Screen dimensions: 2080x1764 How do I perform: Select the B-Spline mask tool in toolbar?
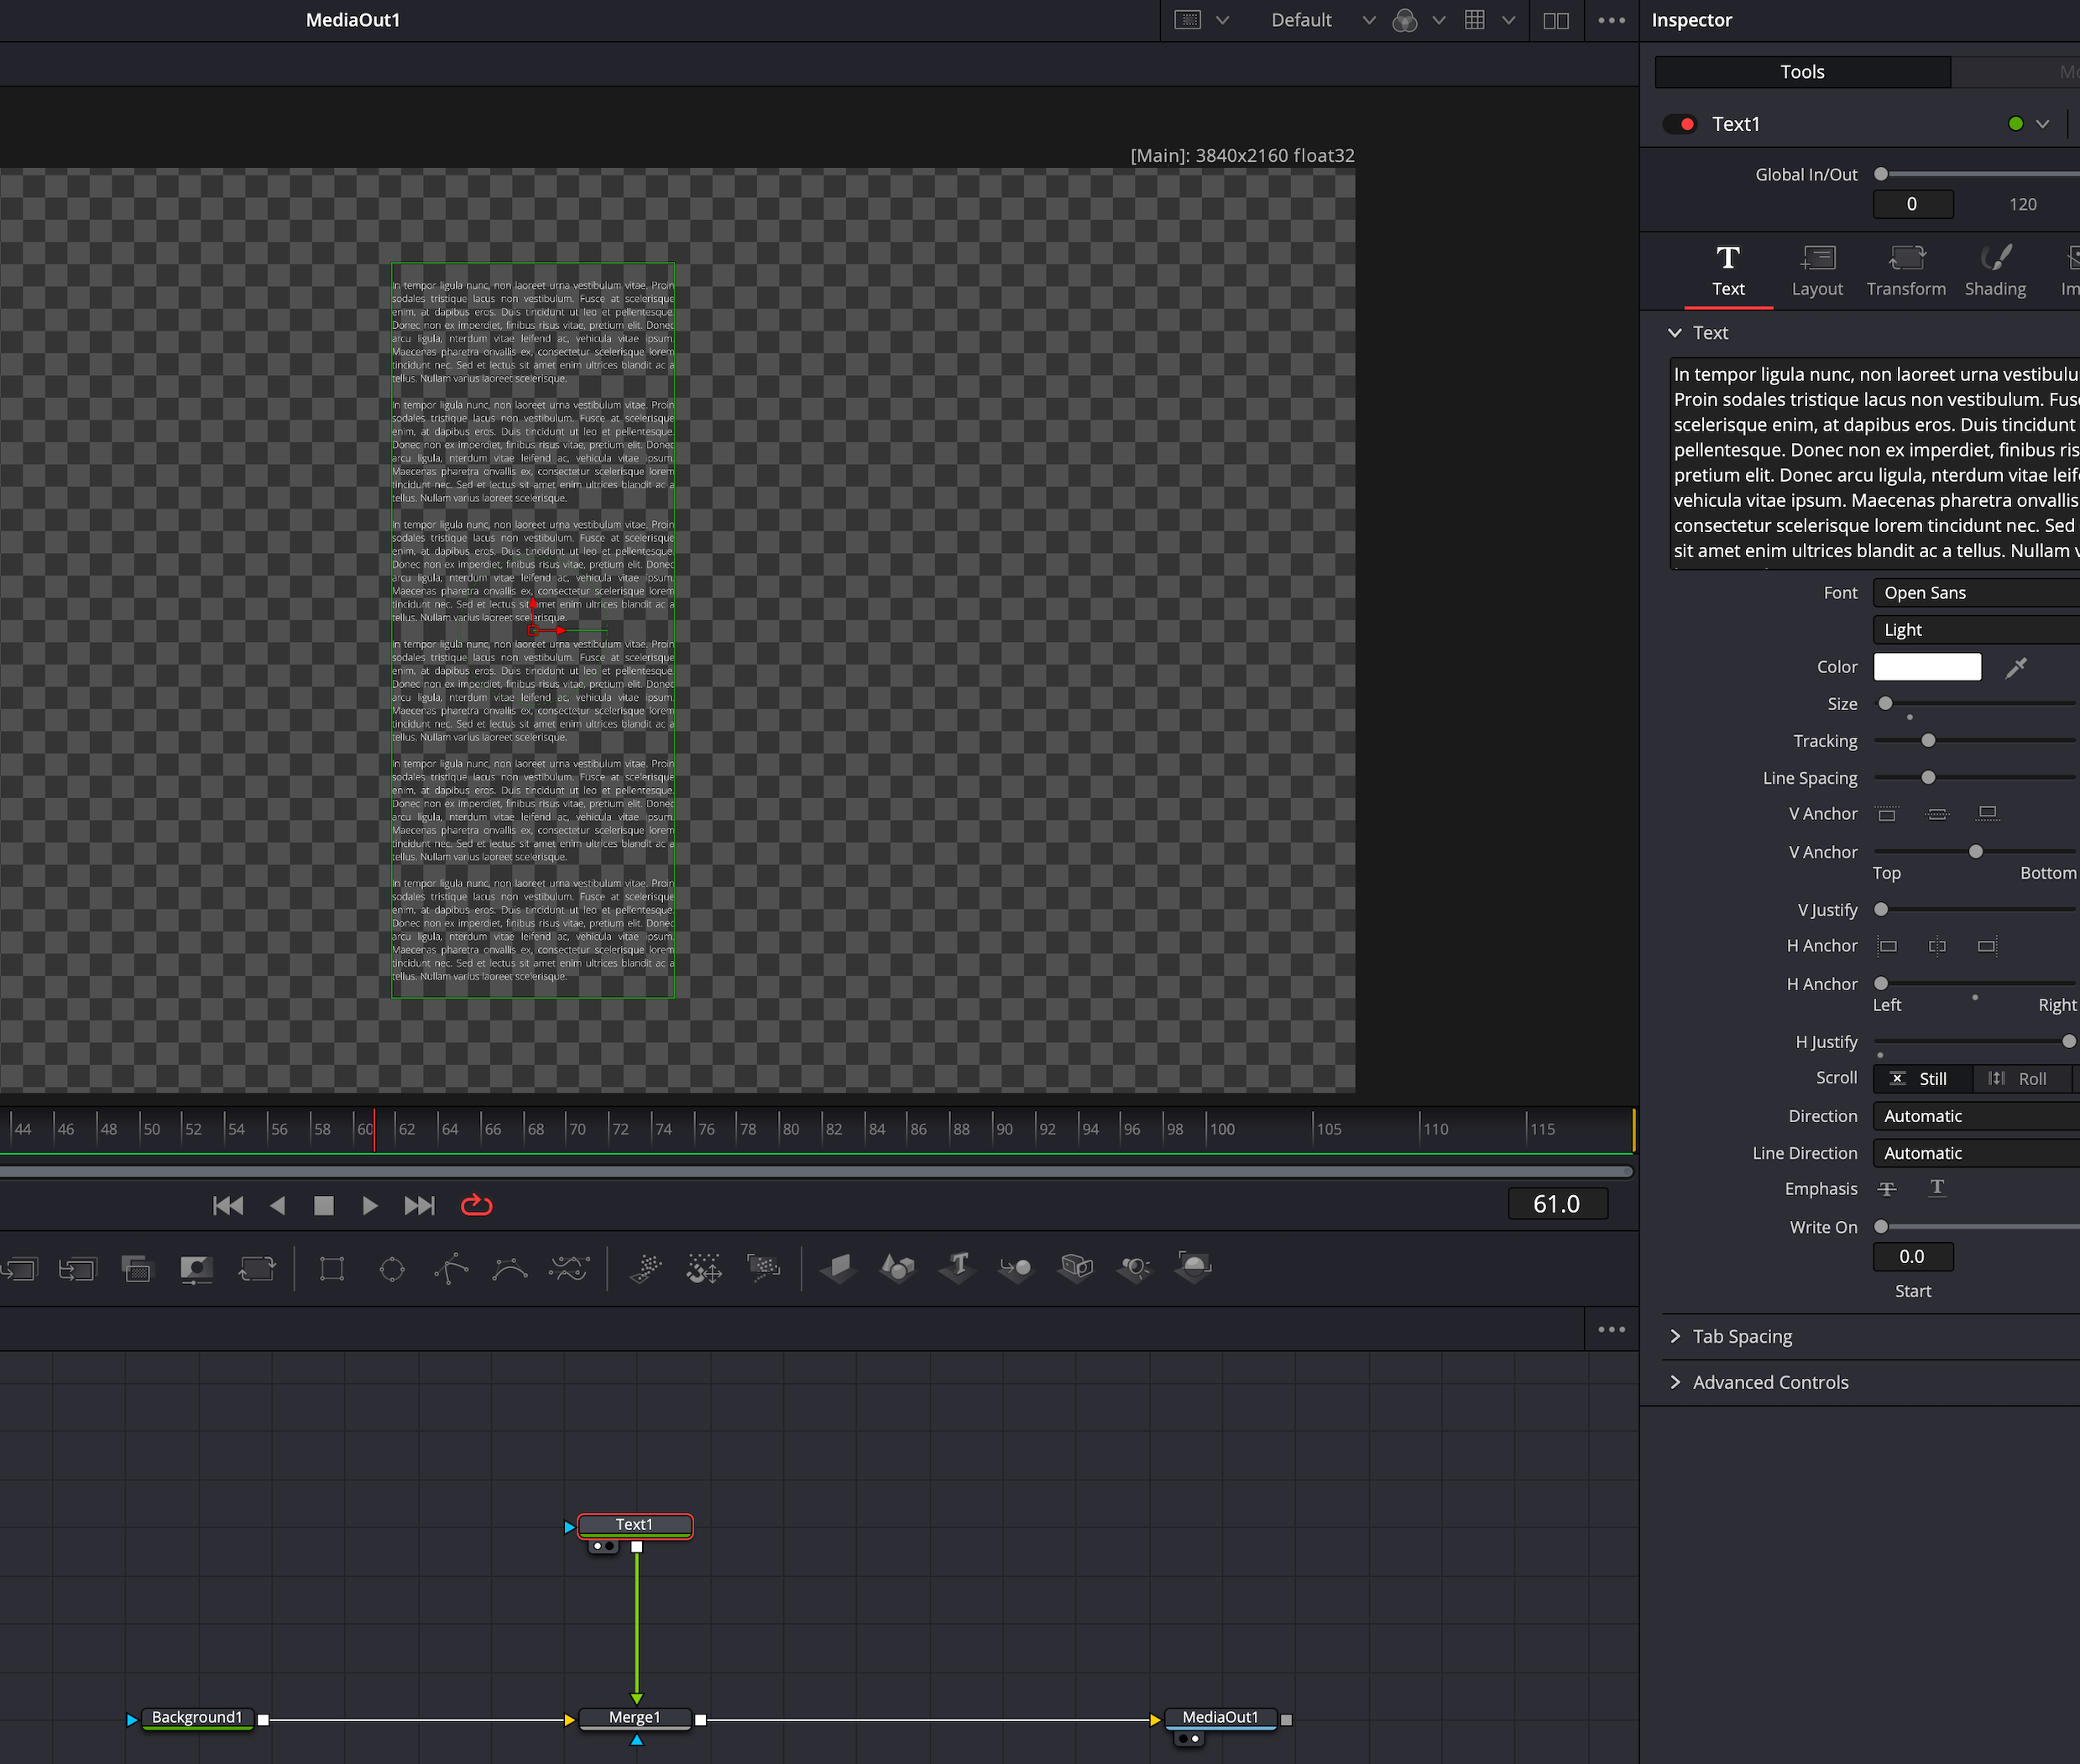coord(510,1269)
